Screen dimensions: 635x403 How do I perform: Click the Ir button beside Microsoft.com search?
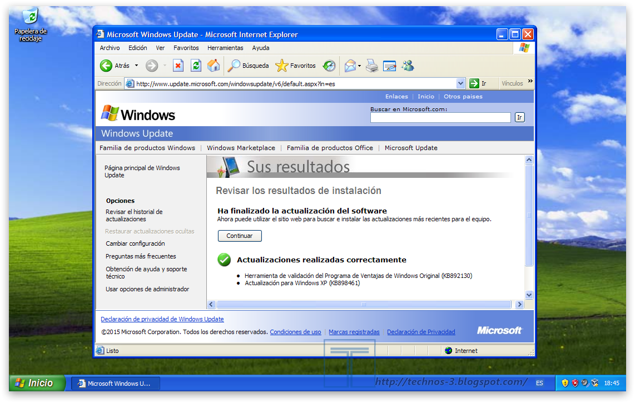pos(519,117)
